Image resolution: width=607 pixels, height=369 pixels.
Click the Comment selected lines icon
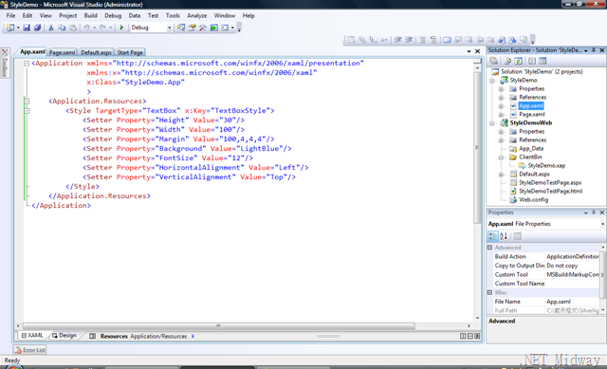[x=422, y=40]
